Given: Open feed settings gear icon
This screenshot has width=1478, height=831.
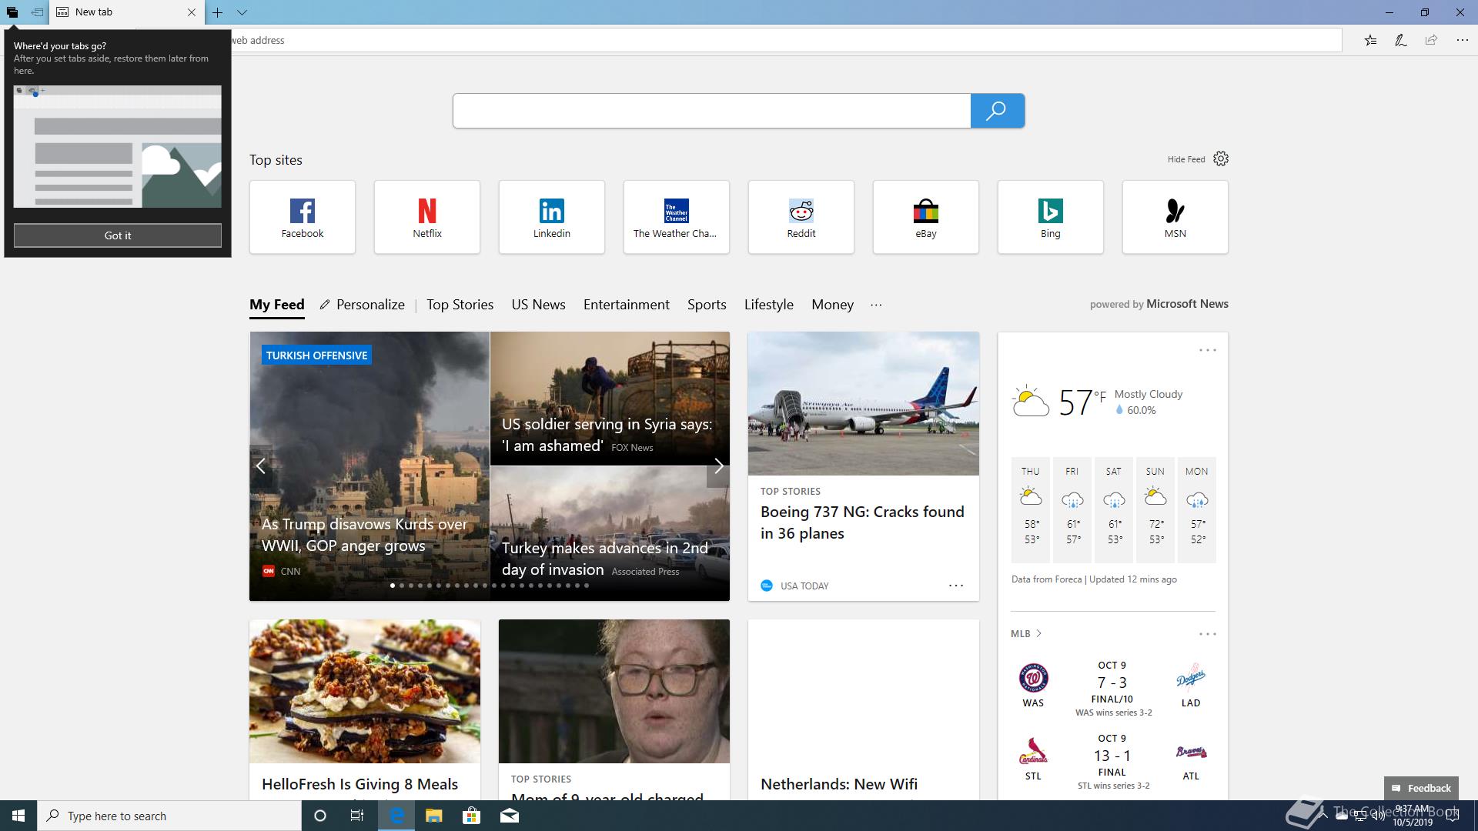Looking at the screenshot, I should point(1221,159).
